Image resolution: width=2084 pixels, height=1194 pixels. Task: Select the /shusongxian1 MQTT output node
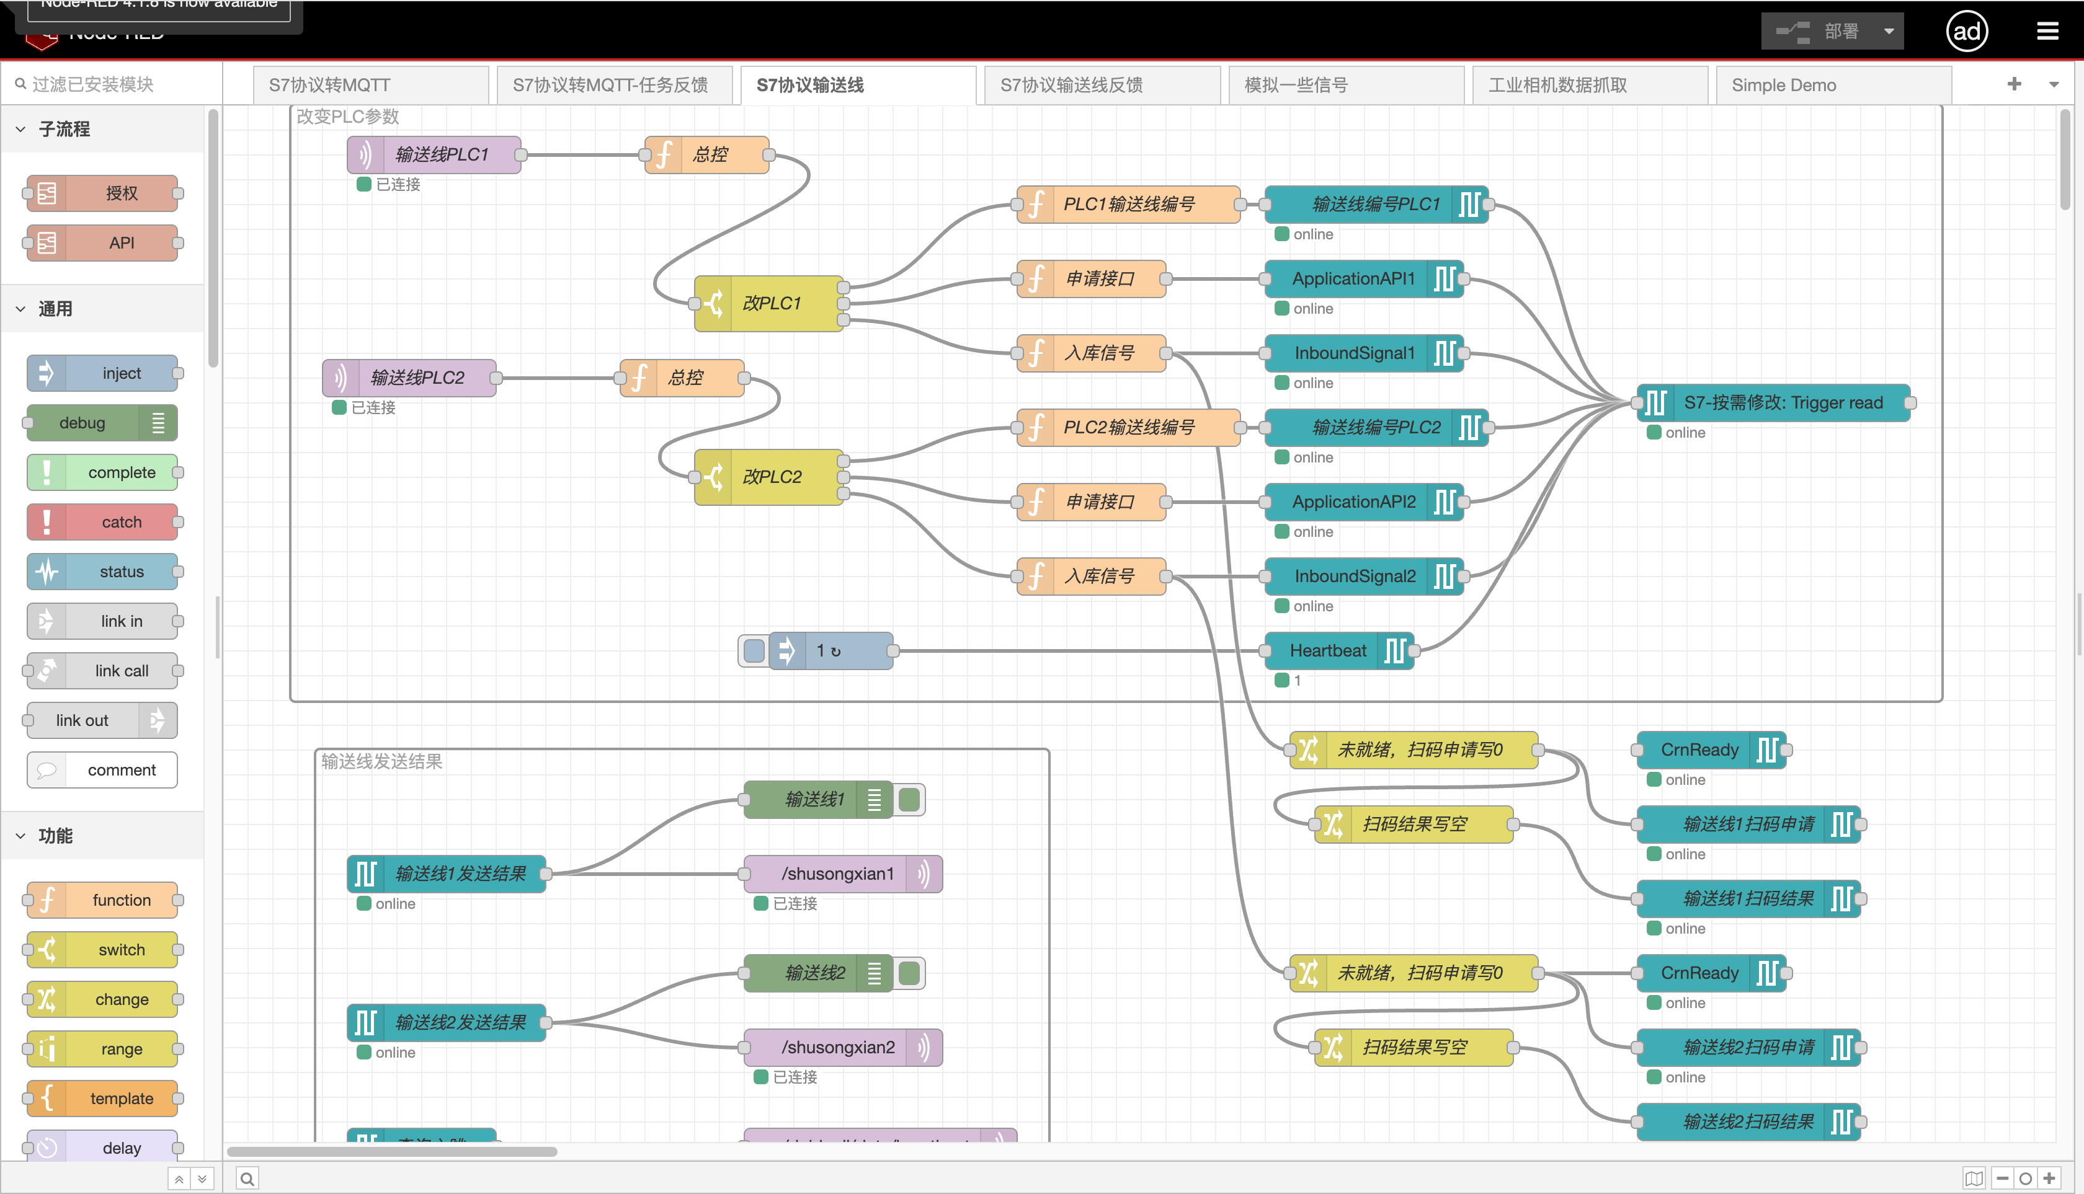point(843,874)
